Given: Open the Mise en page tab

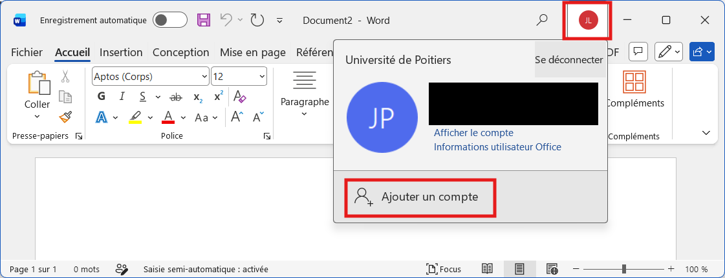Looking at the screenshot, I should (252, 52).
